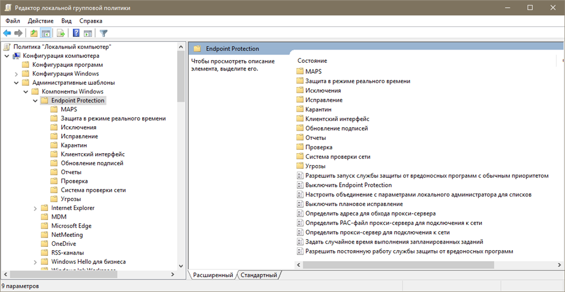This screenshot has height=292, width=565.
Task: Collapse the Компоненты Windows node
Action: coord(25,91)
